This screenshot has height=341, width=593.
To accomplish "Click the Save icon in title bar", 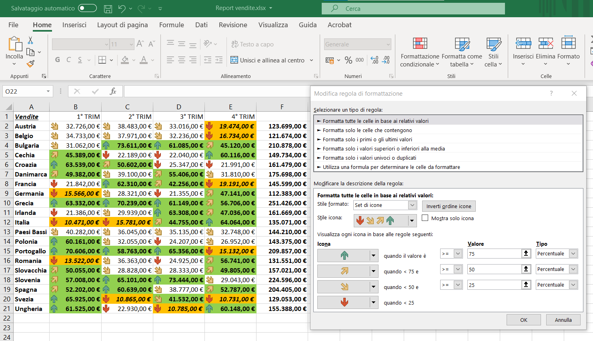I will tap(108, 8).
